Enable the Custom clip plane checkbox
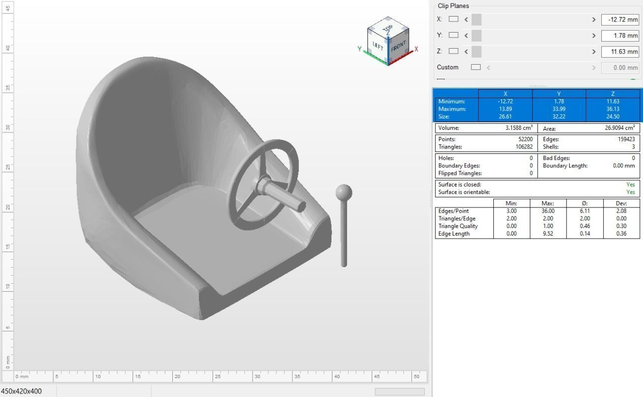 [x=476, y=67]
